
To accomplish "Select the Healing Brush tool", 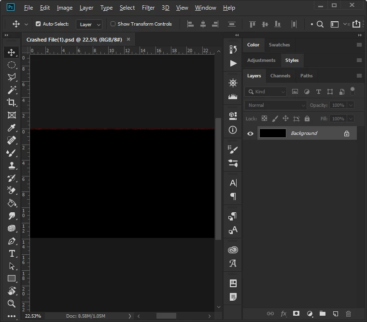I will [11, 140].
